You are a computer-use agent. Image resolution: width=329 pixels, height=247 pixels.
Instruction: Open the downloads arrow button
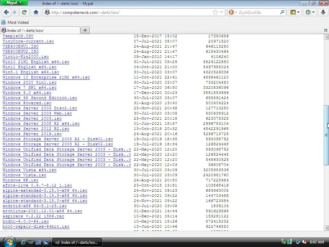[323, 13]
